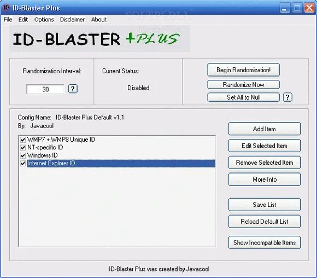Close the ID-Blaster Plus window
This screenshot has width=317, height=278.
click(309, 8)
